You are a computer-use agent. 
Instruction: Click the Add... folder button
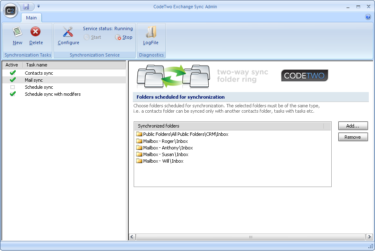pos(353,126)
